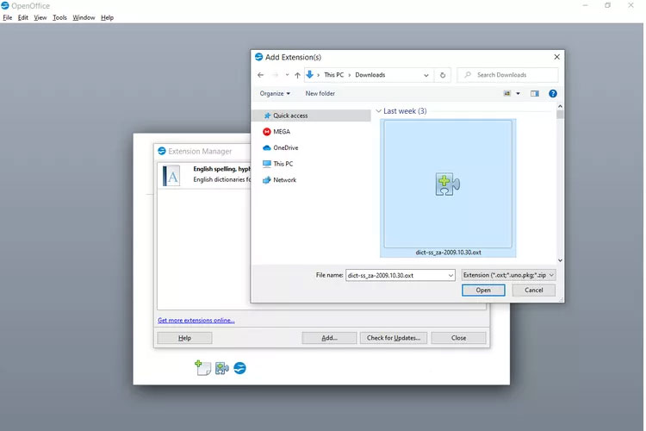Select Quick access in navigation pane
Viewport: 646px width, 431px height.
[312, 116]
